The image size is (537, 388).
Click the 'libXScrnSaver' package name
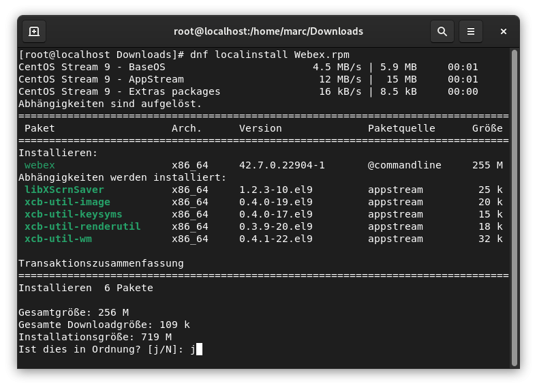[64, 190]
